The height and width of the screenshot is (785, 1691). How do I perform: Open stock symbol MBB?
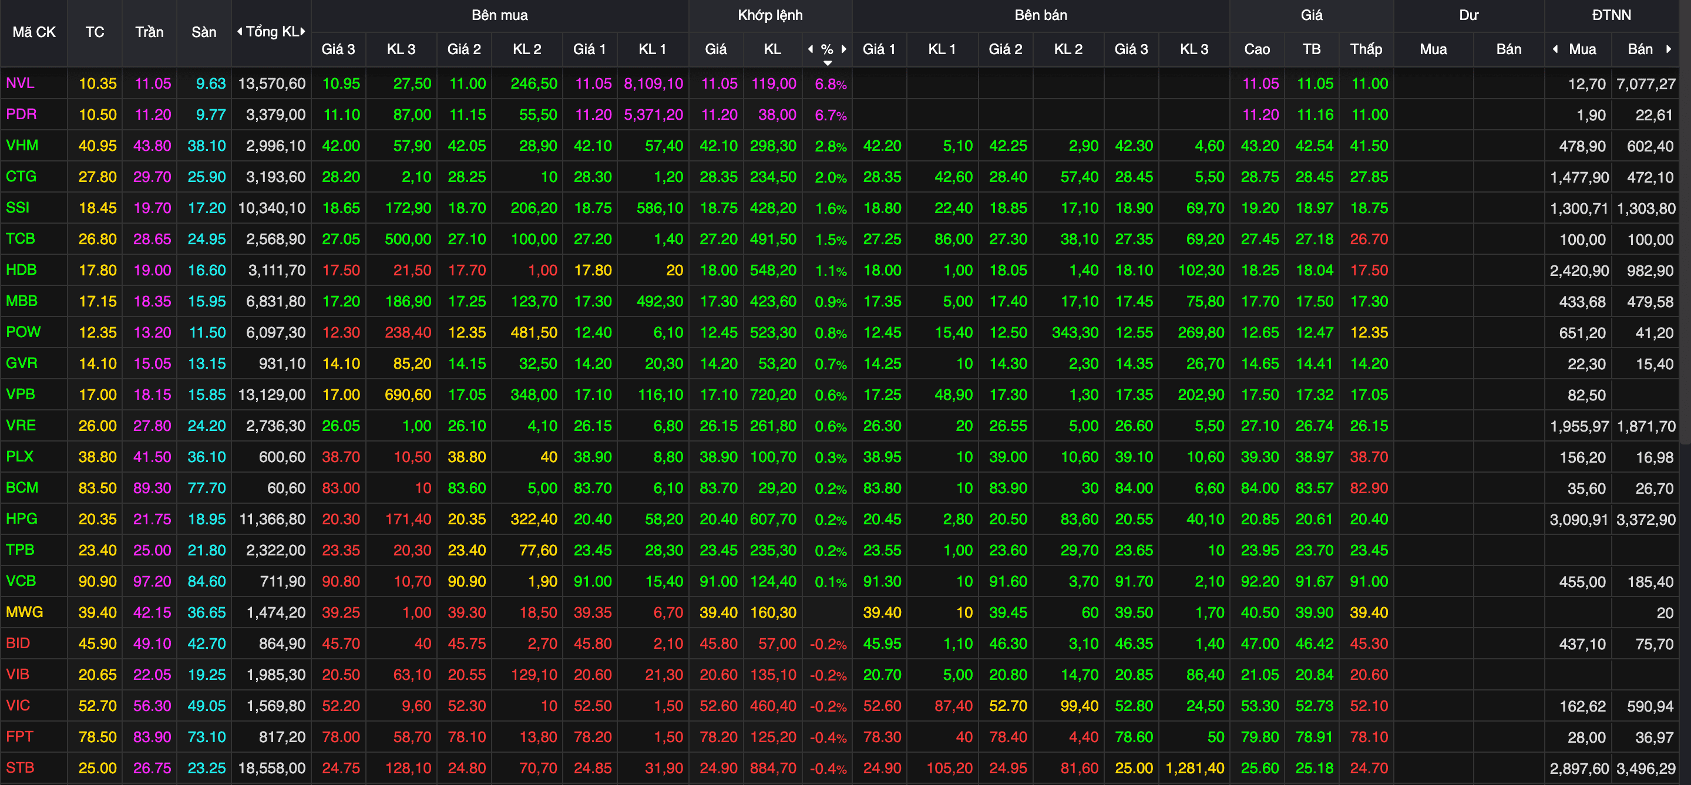click(x=22, y=301)
